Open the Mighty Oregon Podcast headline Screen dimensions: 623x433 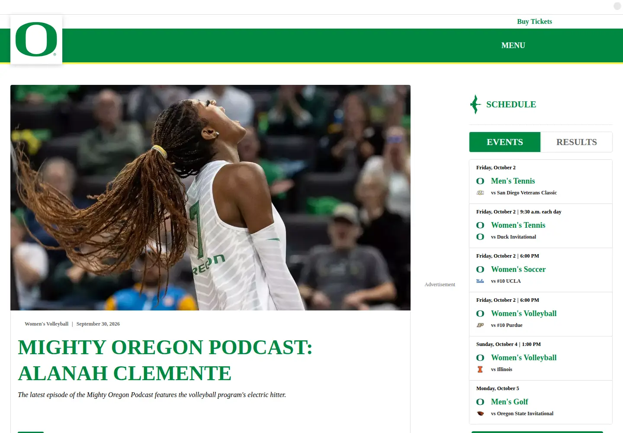165,360
